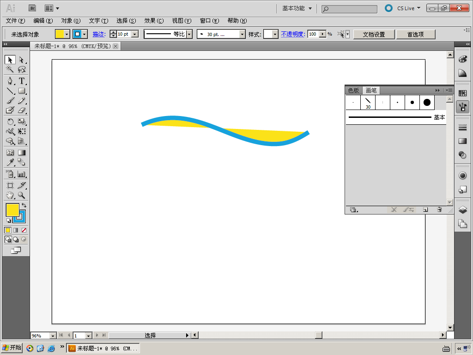
Task: Select the 30 calligraphic brush thumbnail
Action: [368, 103]
